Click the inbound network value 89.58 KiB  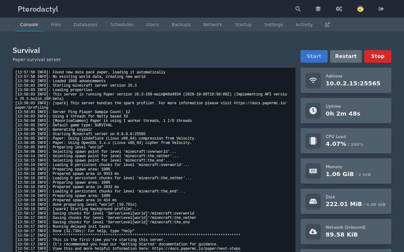coord(342,235)
